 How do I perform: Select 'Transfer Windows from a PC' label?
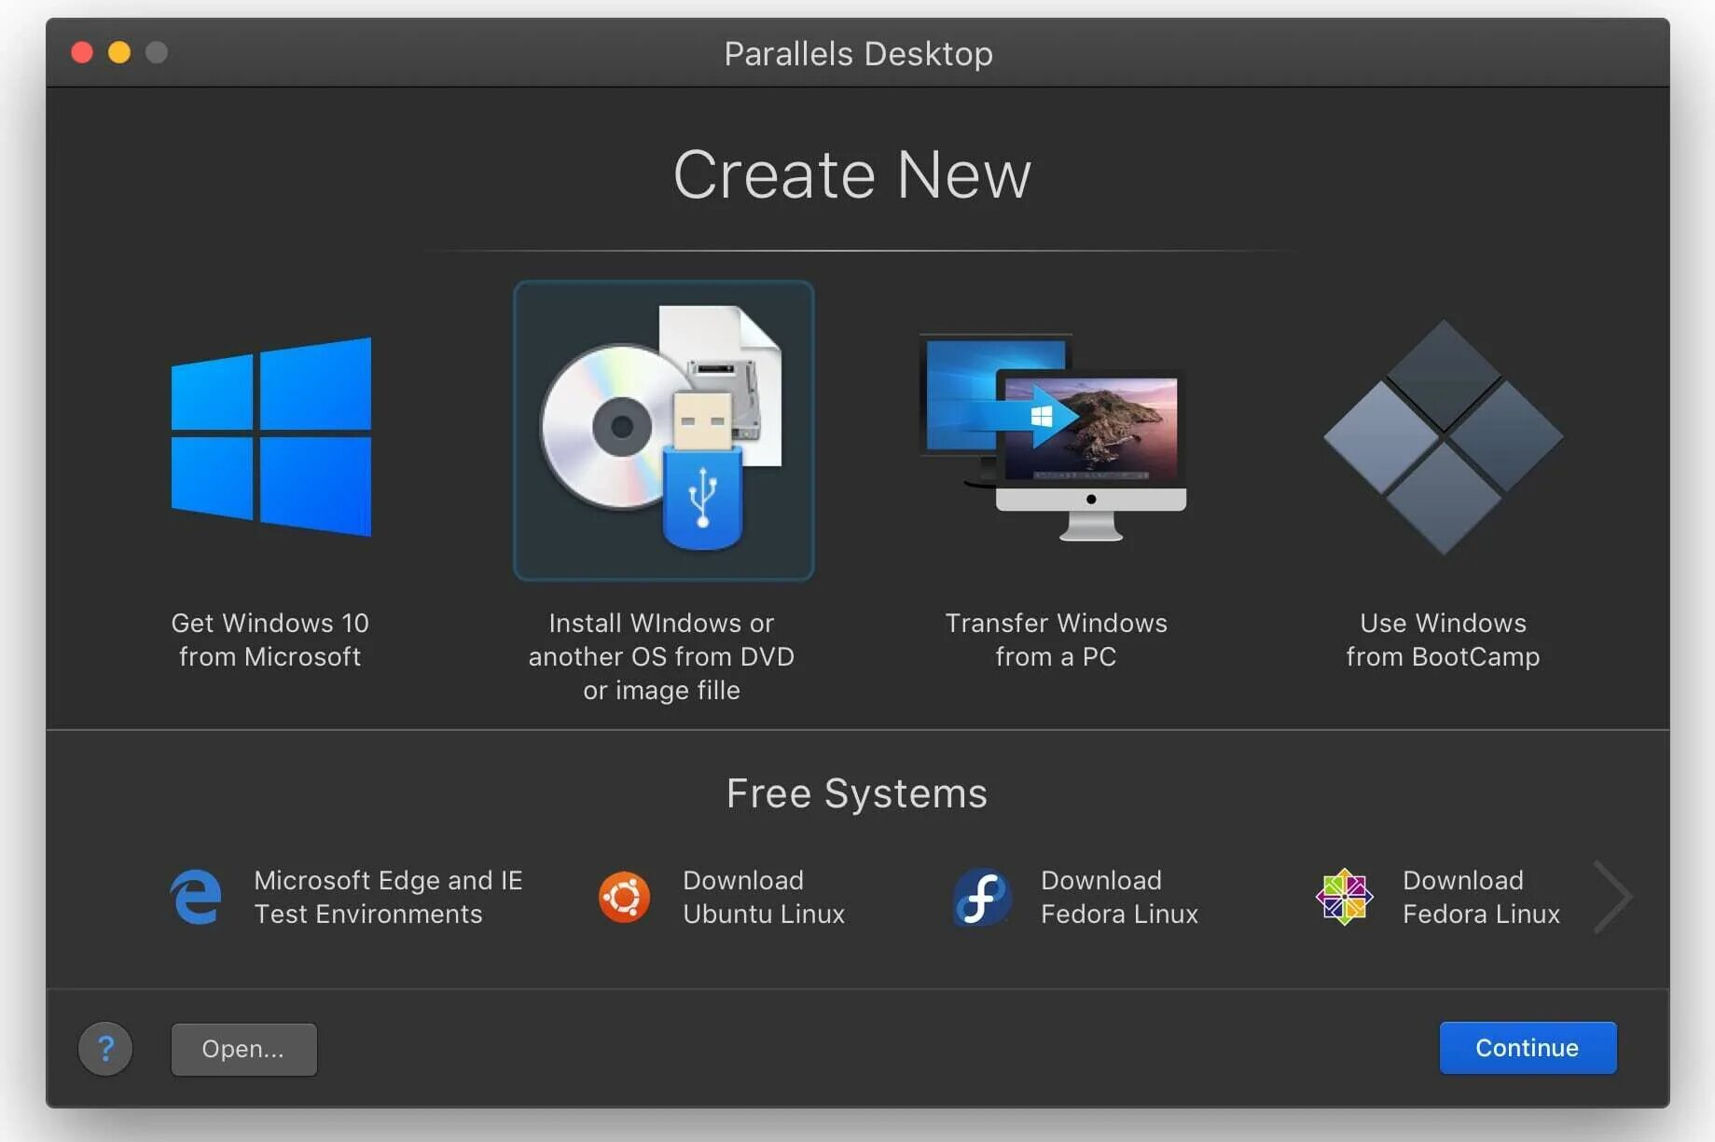pos(1056,640)
